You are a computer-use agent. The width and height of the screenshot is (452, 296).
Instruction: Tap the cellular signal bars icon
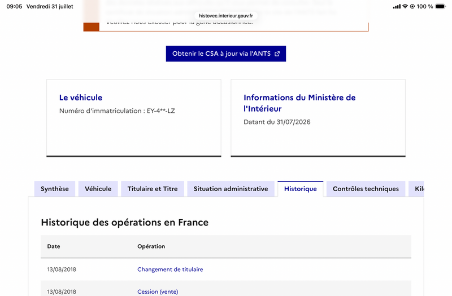point(397,6)
